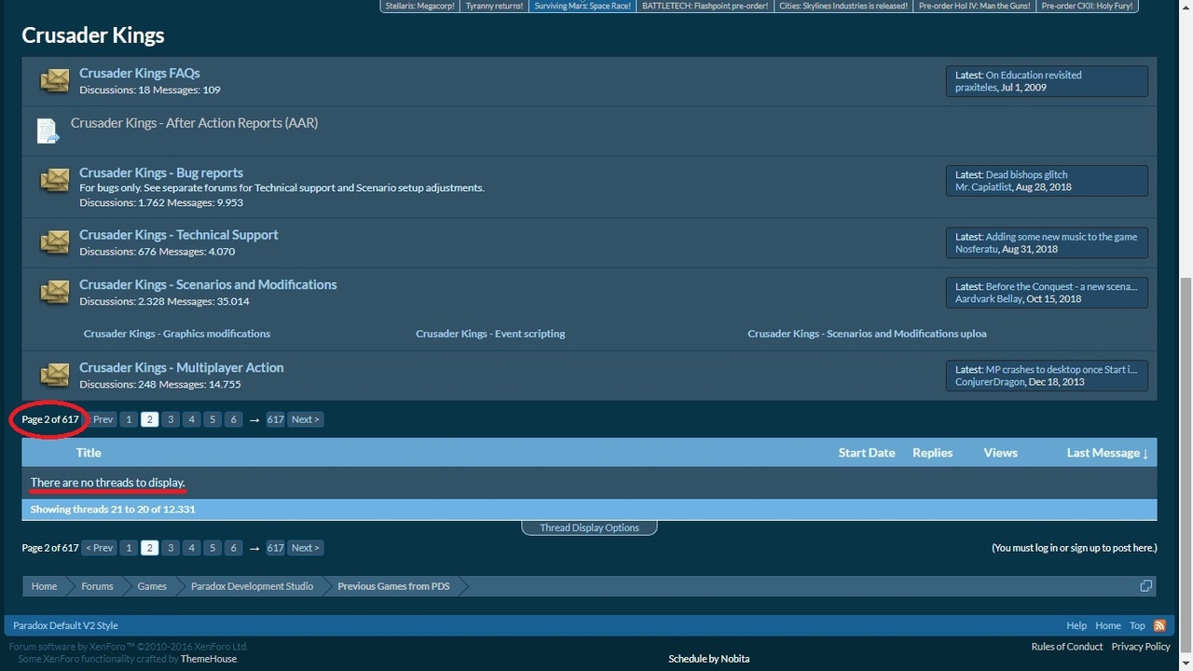Open Rules of Conduct link
The width and height of the screenshot is (1193, 671).
coord(1067,647)
